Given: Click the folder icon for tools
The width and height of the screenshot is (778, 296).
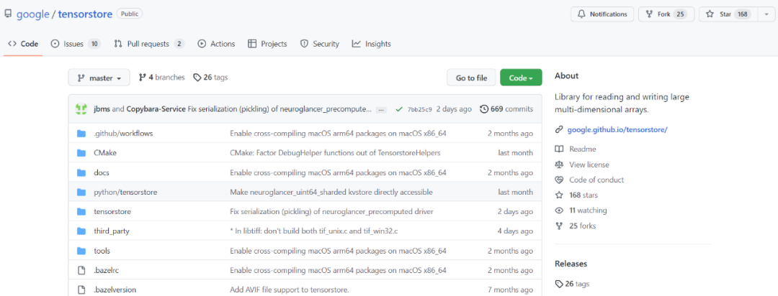Looking at the screenshot, I should tap(82, 251).
